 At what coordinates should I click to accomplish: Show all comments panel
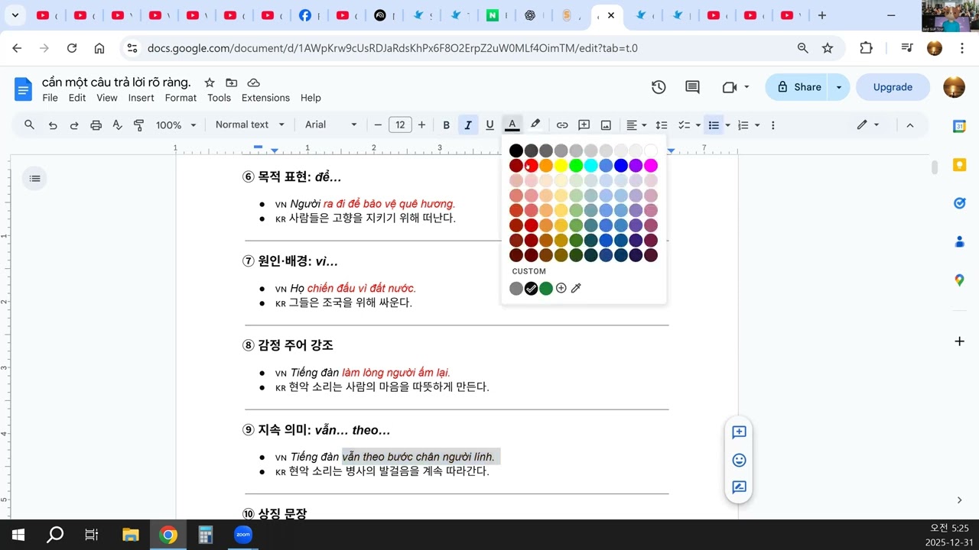click(692, 87)
